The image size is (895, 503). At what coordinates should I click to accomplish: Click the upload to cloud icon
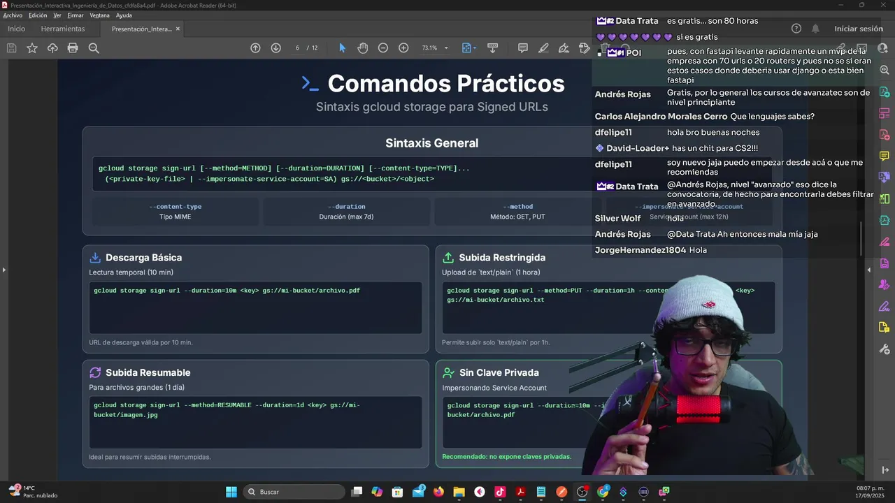52,48
